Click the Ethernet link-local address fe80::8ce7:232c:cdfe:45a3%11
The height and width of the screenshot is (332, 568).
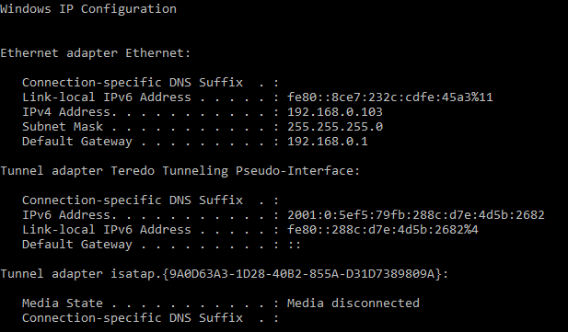(389, 97)
